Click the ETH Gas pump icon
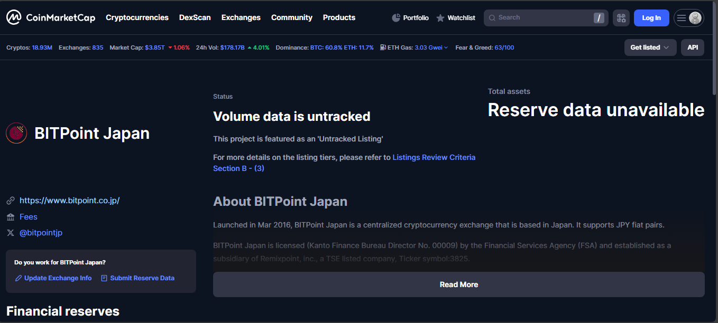 click(383, 47)
